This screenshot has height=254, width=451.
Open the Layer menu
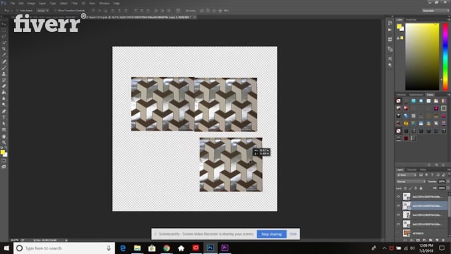point(42,3)
